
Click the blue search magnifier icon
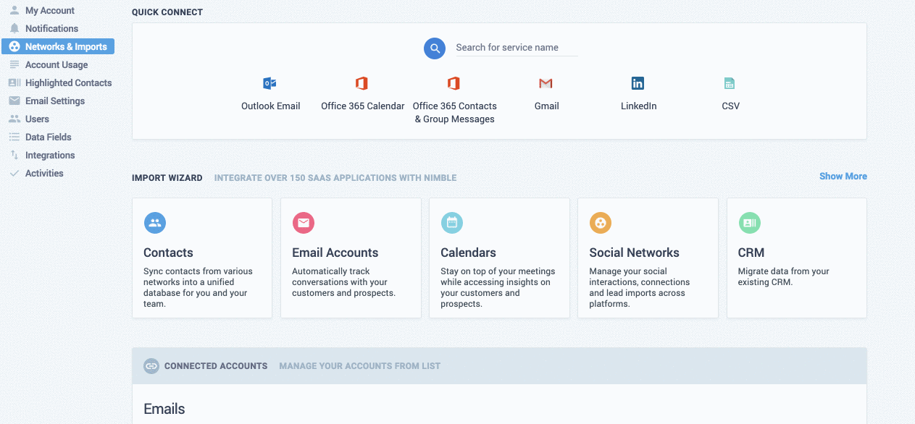435,48
